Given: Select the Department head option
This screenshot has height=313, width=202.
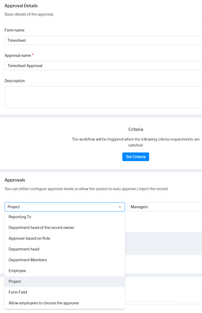Looking at the screenshot, I should pyautogui.click(x=24, y=249).
